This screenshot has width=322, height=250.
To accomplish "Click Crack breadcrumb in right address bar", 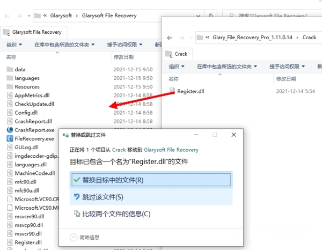I will pyautogui.click(x=309, y=38).
